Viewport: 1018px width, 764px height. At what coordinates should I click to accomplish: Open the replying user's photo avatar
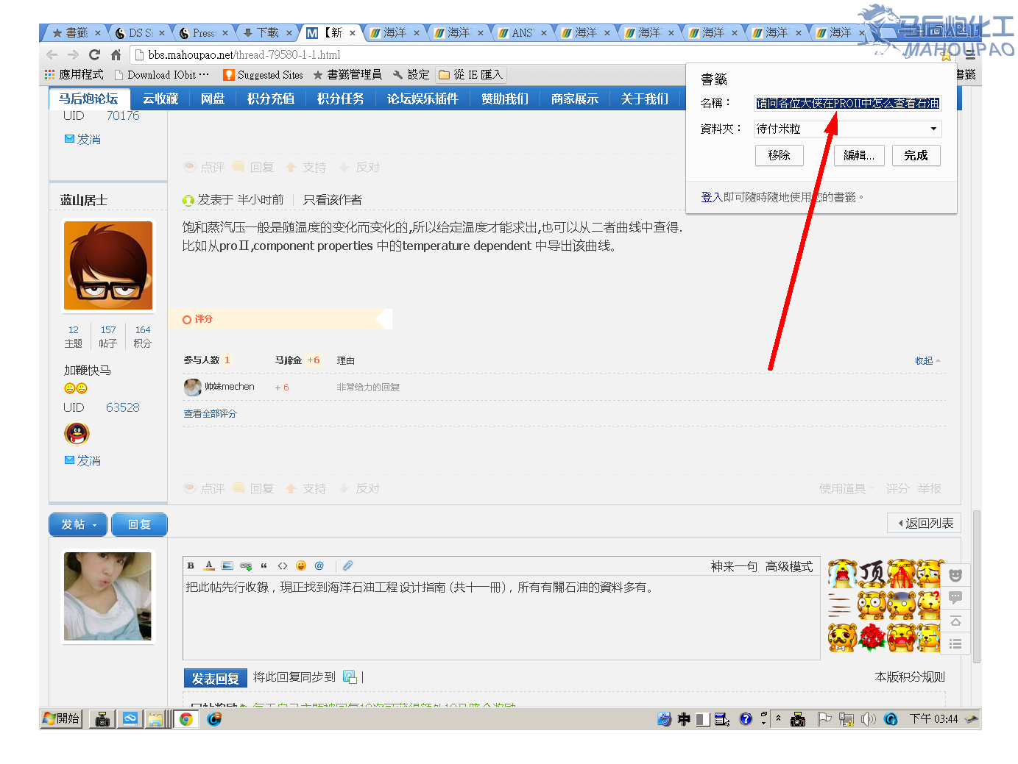tap(108, 596)
